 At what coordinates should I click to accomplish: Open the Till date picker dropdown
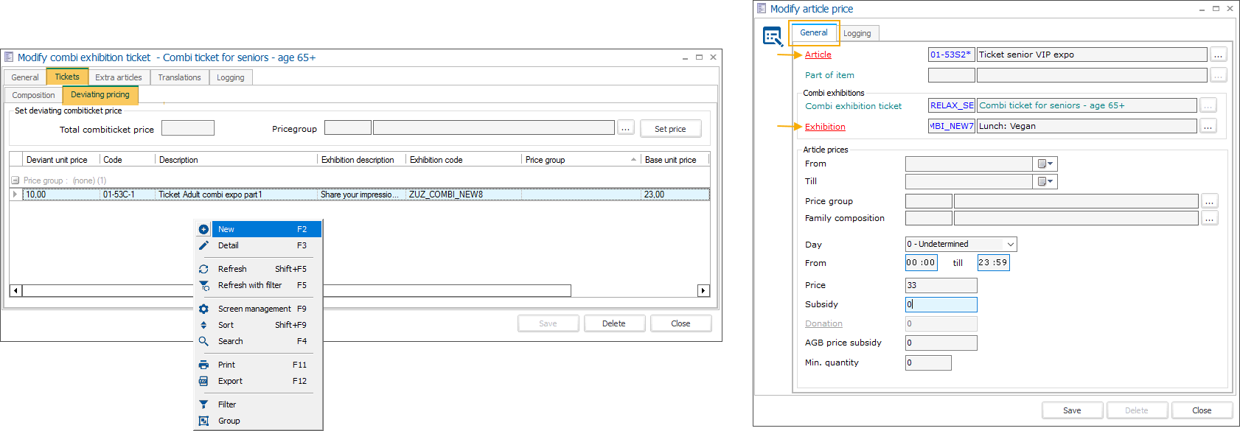pyautogui.click(x=1046, y=181)
